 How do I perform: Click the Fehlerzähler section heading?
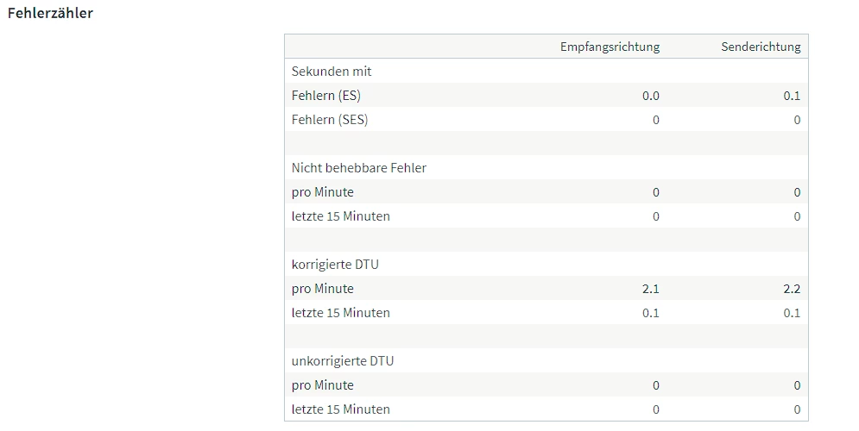click(x=50, y=14)
